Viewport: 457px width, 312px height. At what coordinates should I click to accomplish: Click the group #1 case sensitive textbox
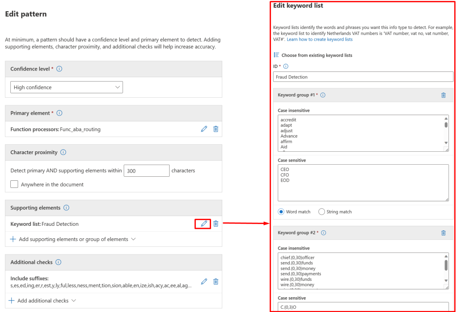363,183
